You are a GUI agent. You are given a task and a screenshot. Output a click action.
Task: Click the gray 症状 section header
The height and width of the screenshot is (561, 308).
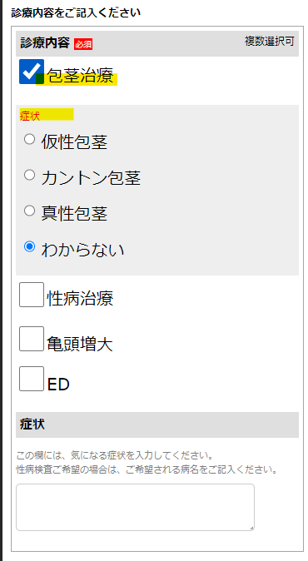[157, 424]
